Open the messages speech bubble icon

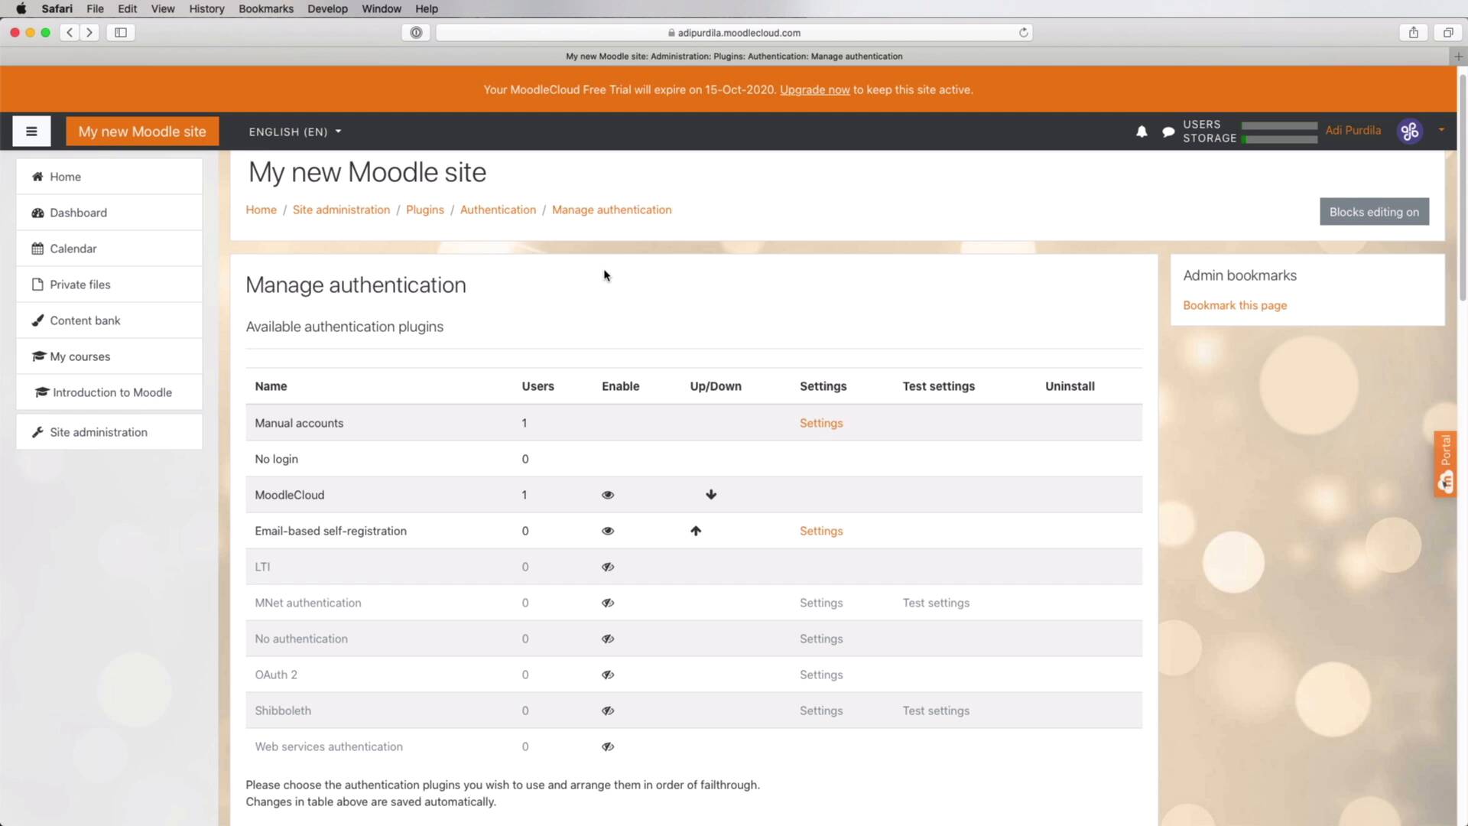coord(1168,131)
